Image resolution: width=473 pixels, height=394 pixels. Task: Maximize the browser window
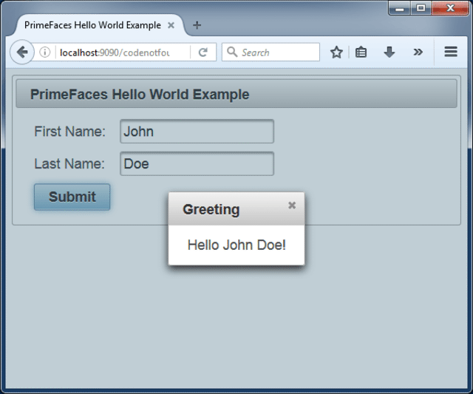point(421,8)
